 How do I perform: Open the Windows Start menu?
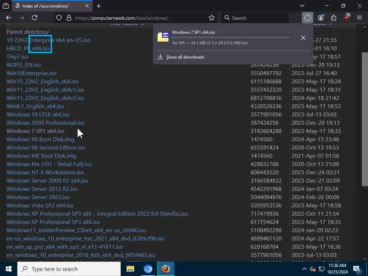tap(9, 269)
